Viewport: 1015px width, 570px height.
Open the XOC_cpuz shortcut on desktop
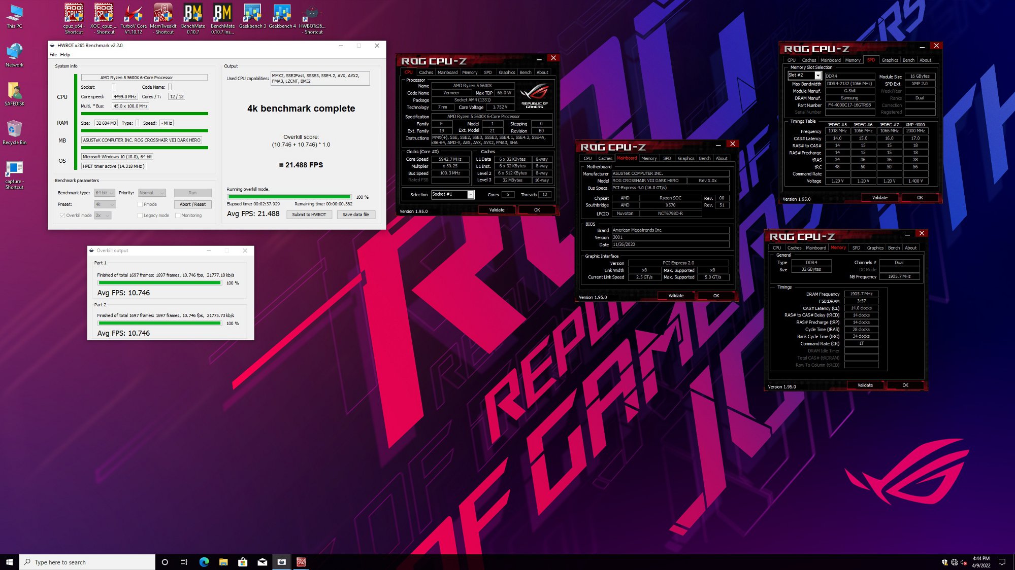click(104, 19)
